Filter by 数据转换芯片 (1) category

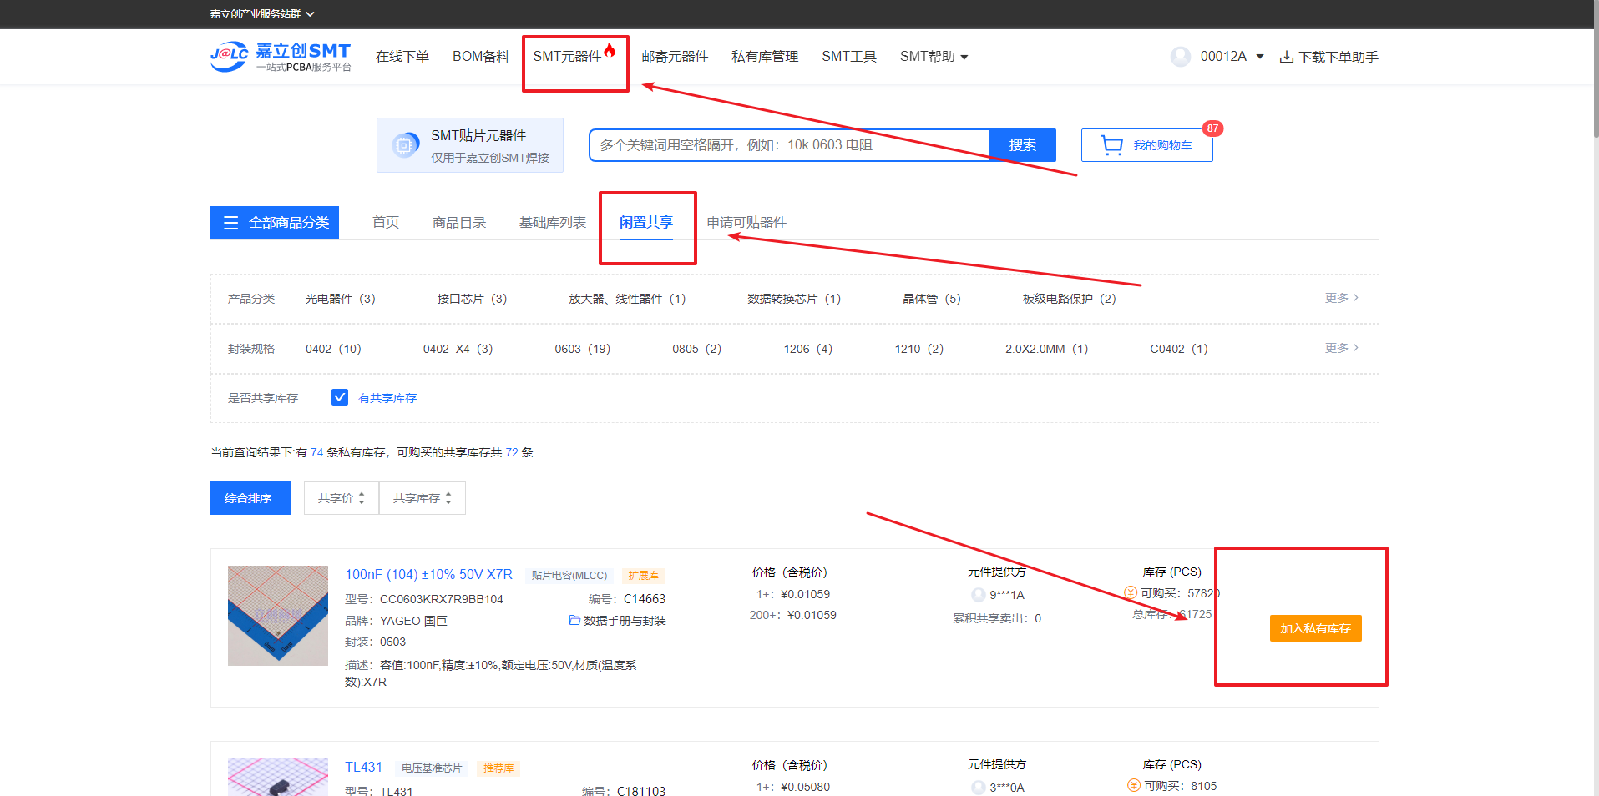point(795,299)
